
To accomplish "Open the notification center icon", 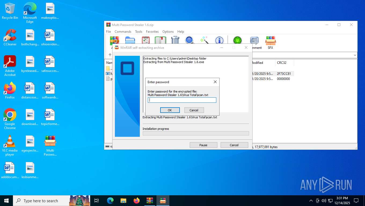I will tap(356, 201).
